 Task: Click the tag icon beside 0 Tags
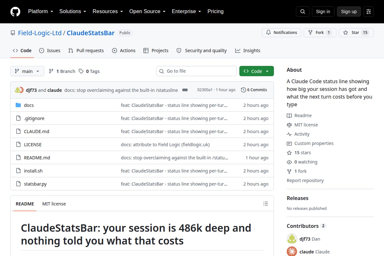point(81,71)
